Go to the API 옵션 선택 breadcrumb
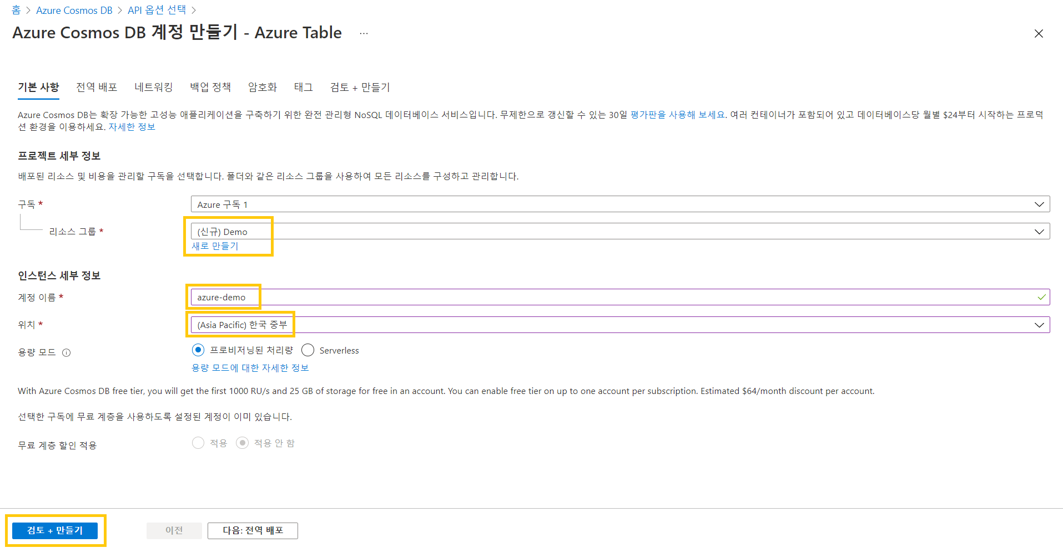This screenshot has height=558, width=1063. [x=157, y=10]
